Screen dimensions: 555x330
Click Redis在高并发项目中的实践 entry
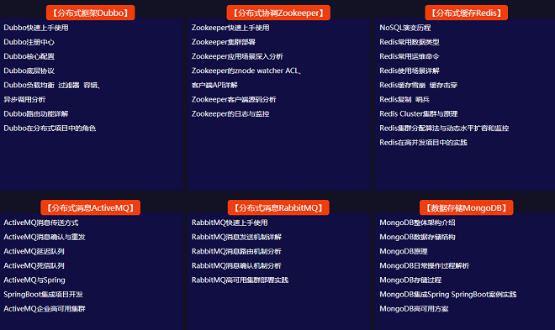click(423, 143)
